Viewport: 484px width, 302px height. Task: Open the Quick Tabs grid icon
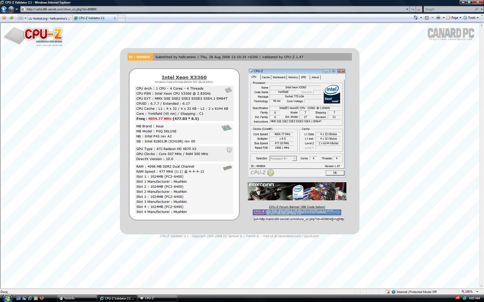point(21,18)
